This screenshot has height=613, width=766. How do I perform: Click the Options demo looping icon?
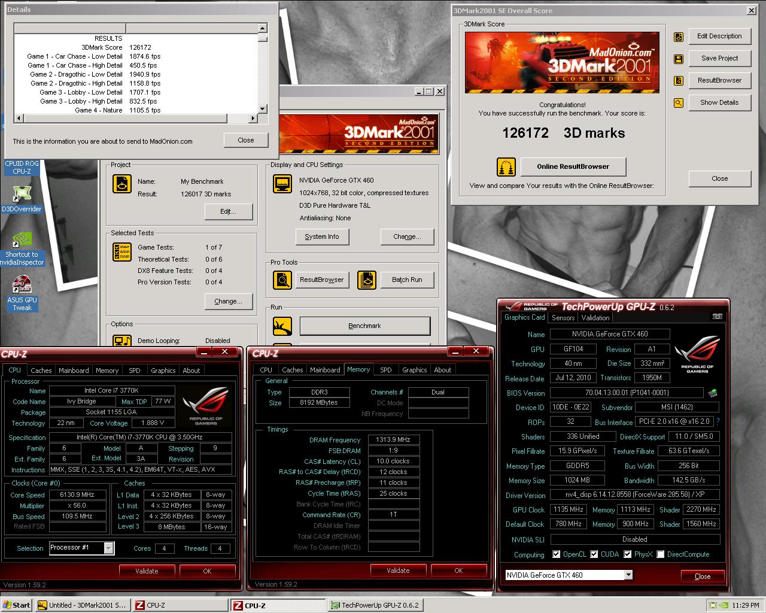[122, 341]
